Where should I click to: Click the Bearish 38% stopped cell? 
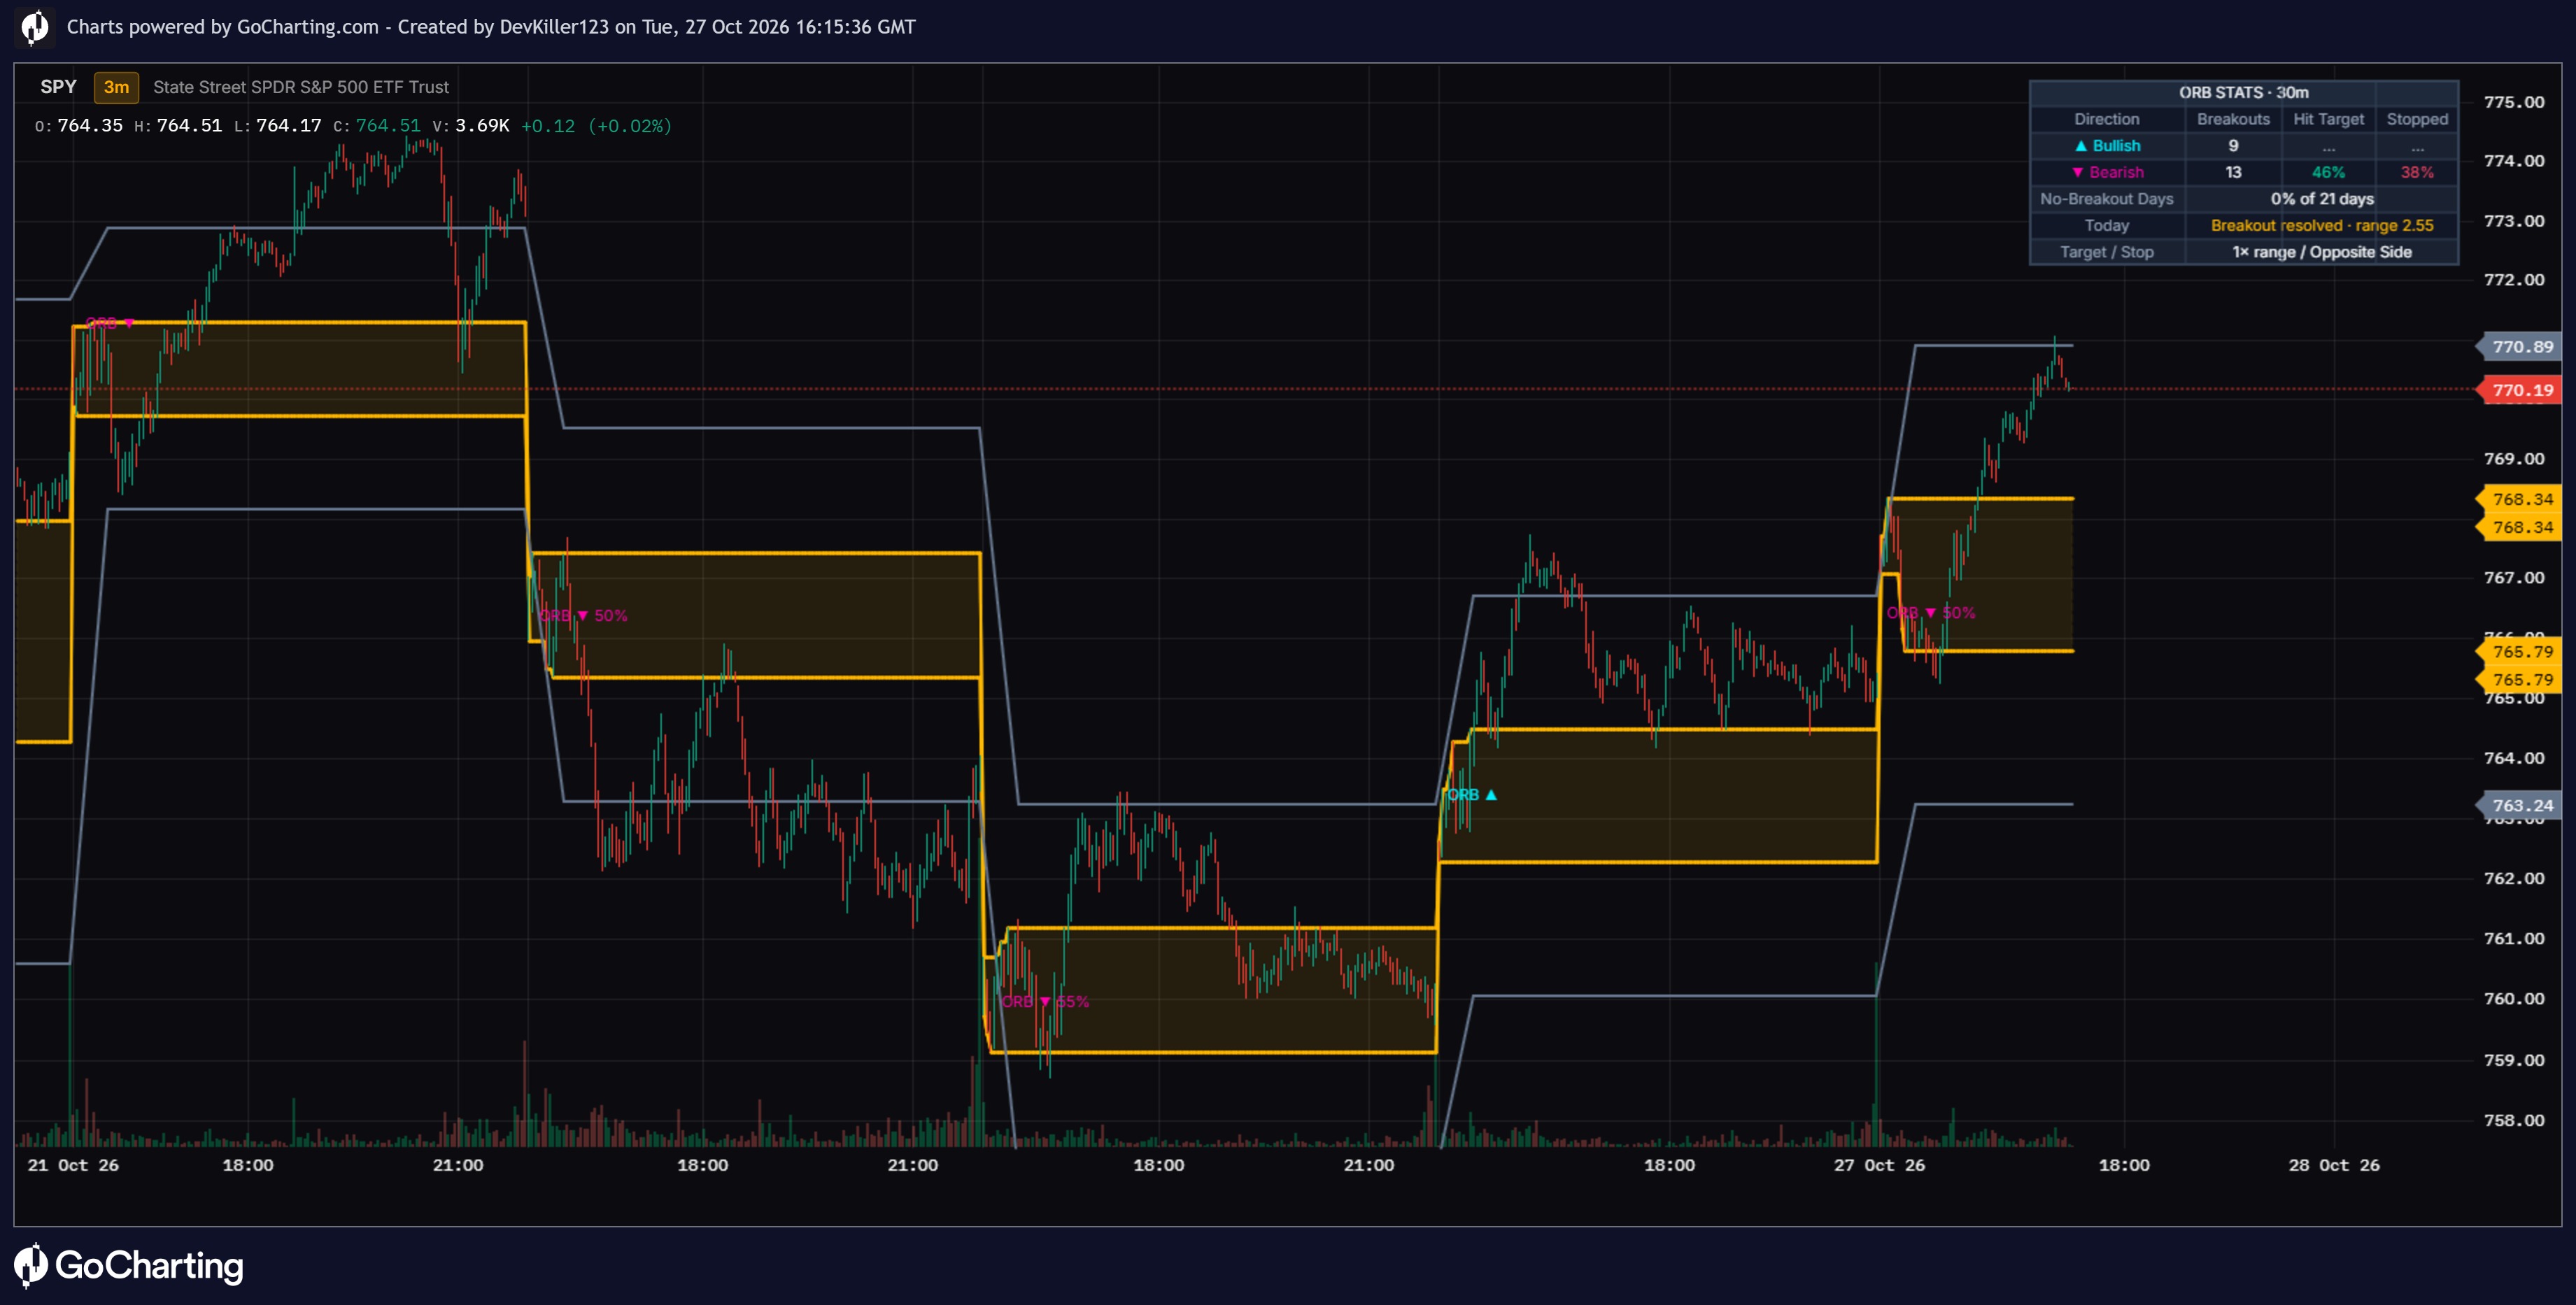click(2417, 172)
